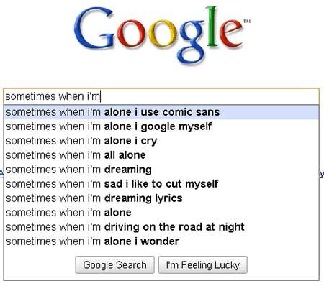324x286 pixels.
Task: Select suggestion 'alone i use comic sans'
Action: pos(161,112)
